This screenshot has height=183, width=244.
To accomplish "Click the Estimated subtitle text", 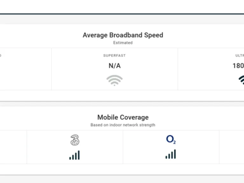I will coord(123,43).
